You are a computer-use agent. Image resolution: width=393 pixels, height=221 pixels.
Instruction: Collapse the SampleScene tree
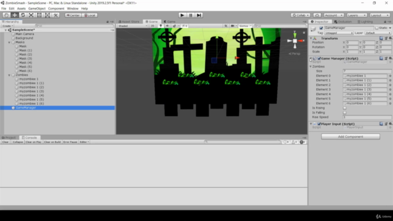coord(6,30)
